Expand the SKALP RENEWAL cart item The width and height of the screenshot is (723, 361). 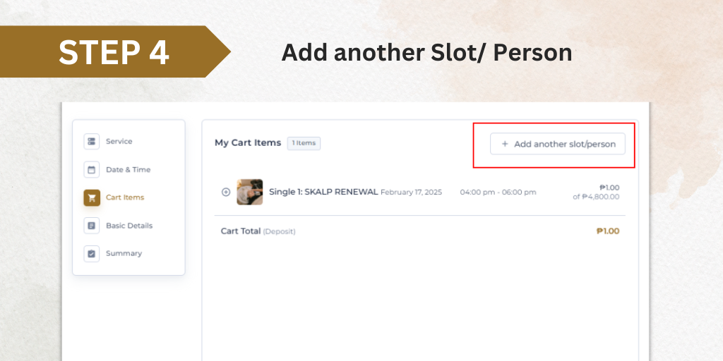click(226, 192)
